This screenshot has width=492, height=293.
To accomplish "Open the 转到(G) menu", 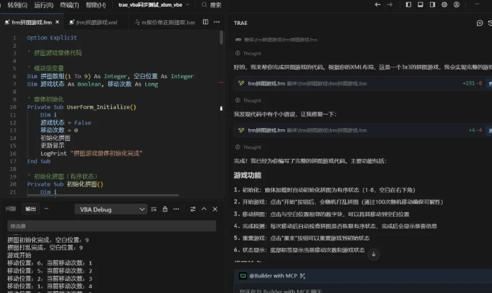I will (17, 5).
